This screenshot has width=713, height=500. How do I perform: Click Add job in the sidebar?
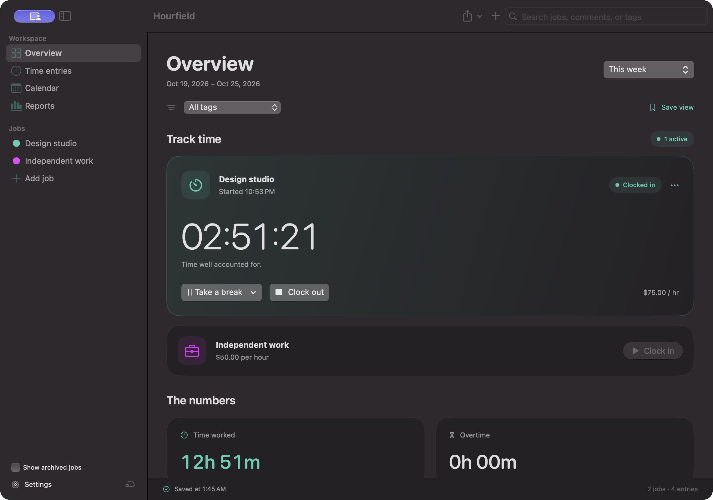[73, 178]
